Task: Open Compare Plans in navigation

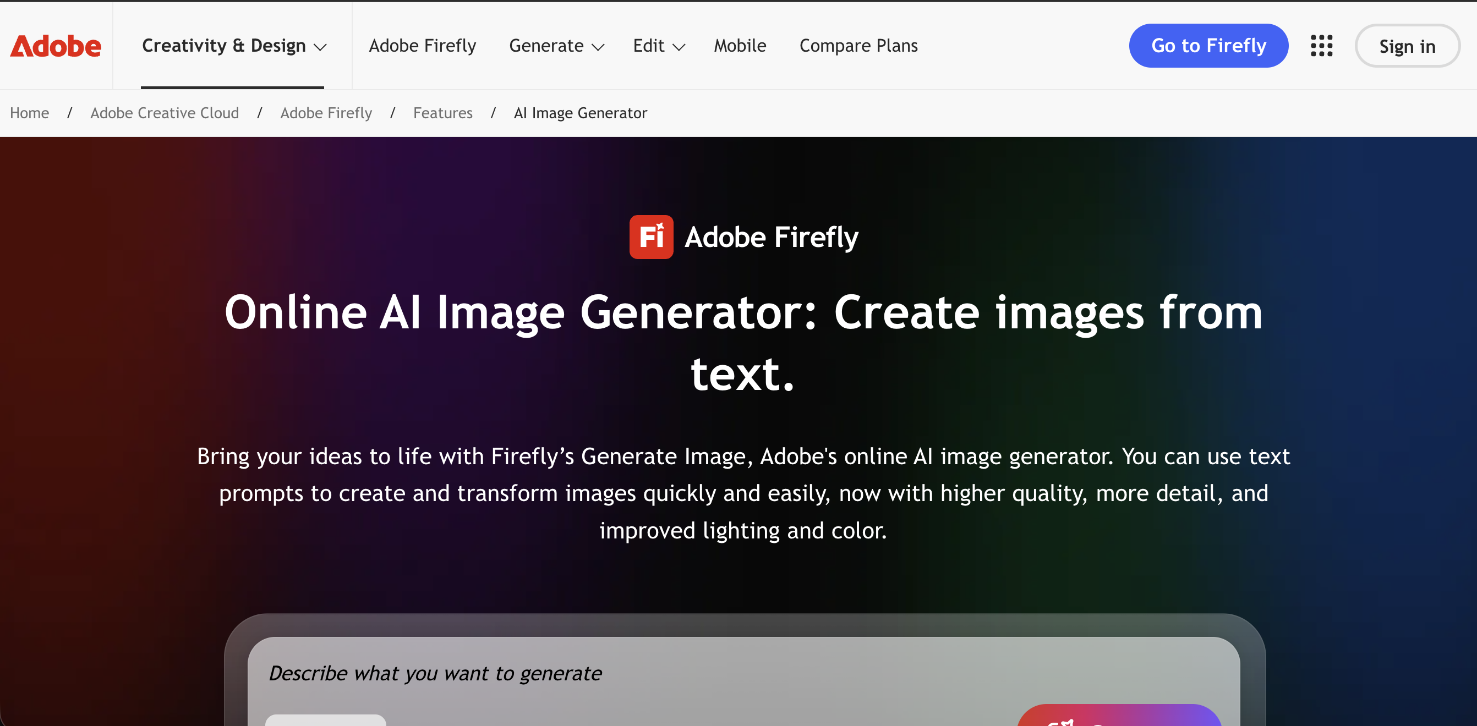Action: (858, 46)
